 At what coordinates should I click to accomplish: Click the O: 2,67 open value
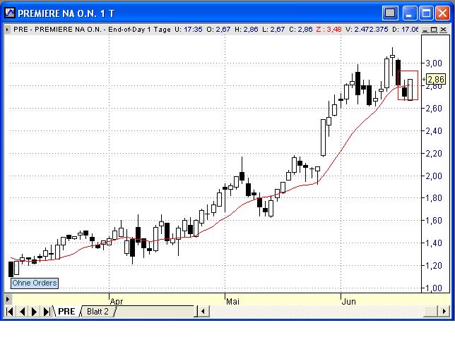pyautogui.click(x=218, y=30)
